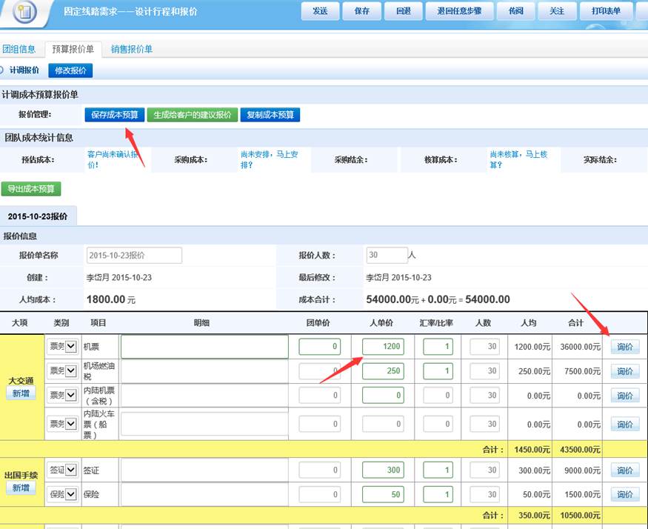Open the 类别 dropdown for 保险 row
648x529 pixels.
click(x=62, y=494)
